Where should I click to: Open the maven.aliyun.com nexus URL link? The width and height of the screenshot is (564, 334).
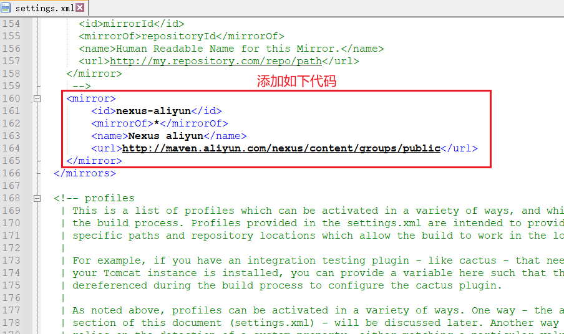281,148
